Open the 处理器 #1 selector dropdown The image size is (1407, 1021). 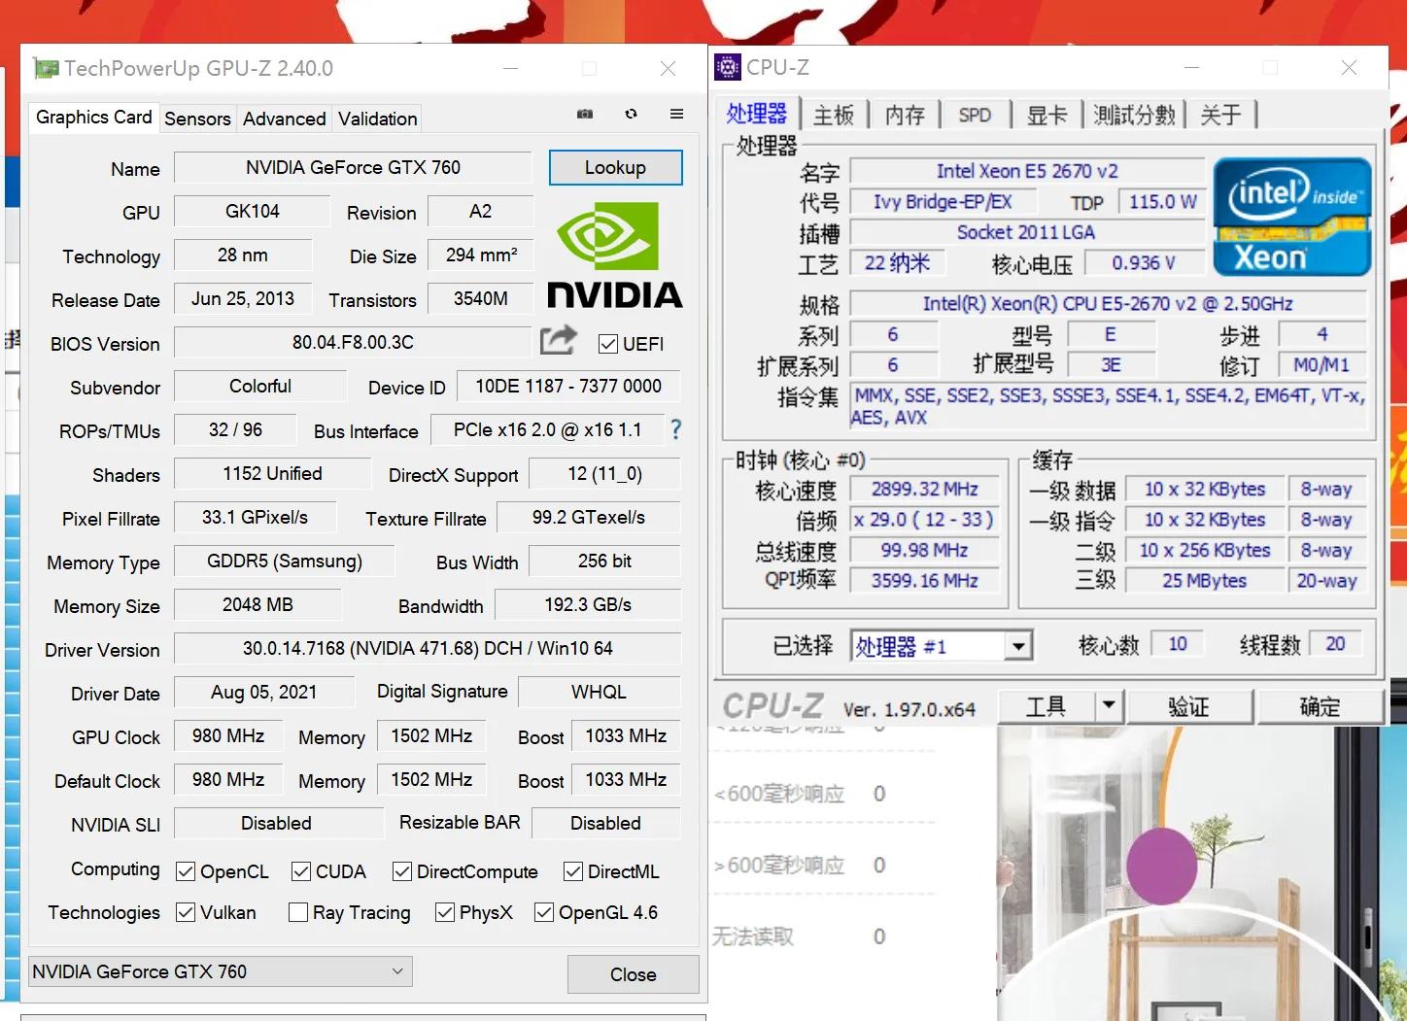pos(1018,645)
